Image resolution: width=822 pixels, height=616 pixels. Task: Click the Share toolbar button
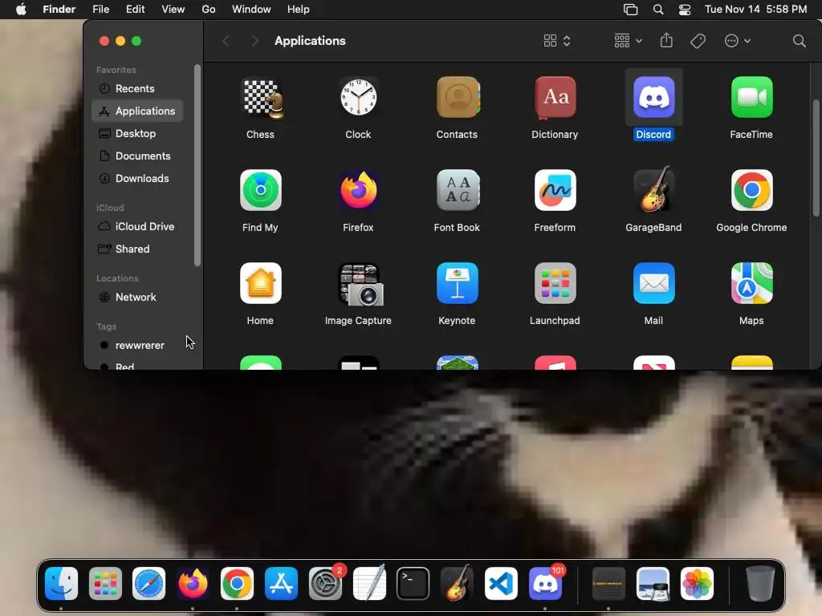[x=666, y=40]
